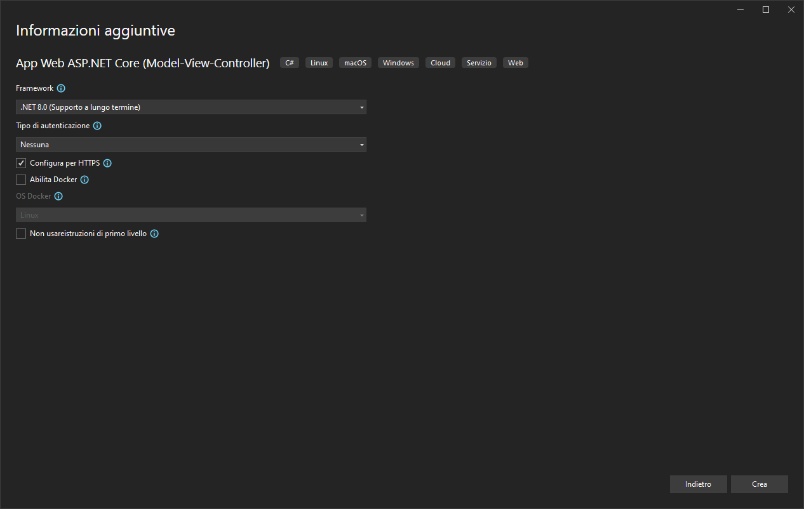The image size is (804, 509).
Task: Click the Tipo di autenticazione label
Action: (53, 126)
